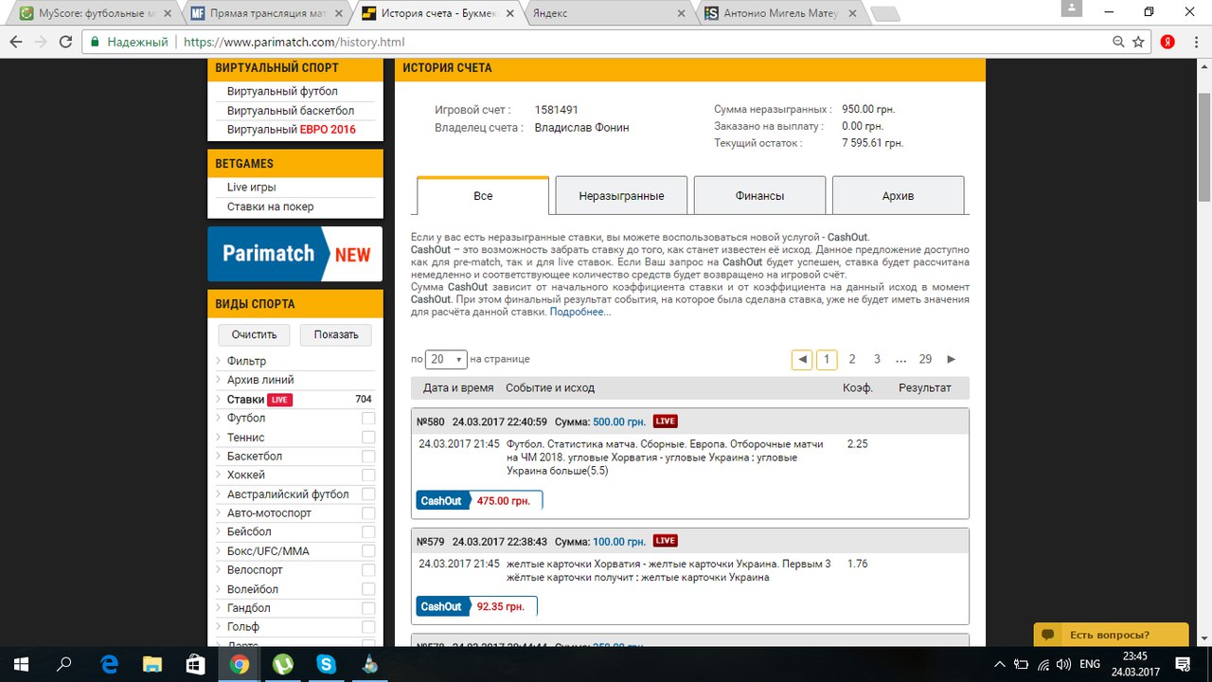Viewport: 1212px width, 682px height.
Task: Open the Yandex extension icon
Action: coord(1168,42)
